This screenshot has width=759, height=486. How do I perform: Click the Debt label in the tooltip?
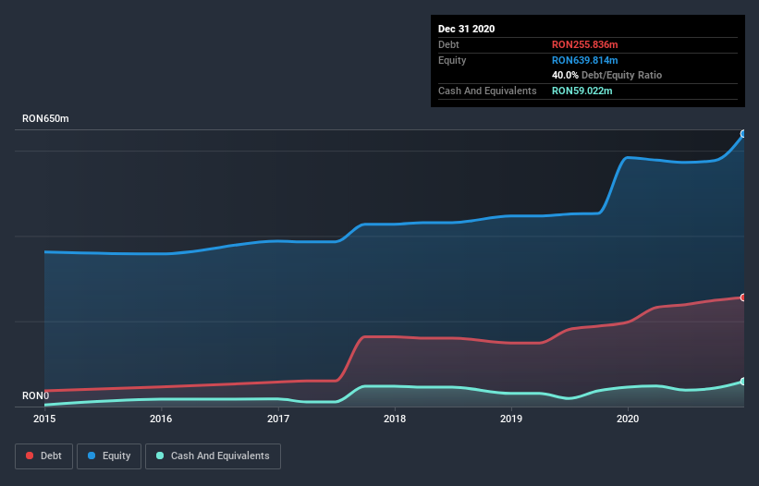(448, 44)
